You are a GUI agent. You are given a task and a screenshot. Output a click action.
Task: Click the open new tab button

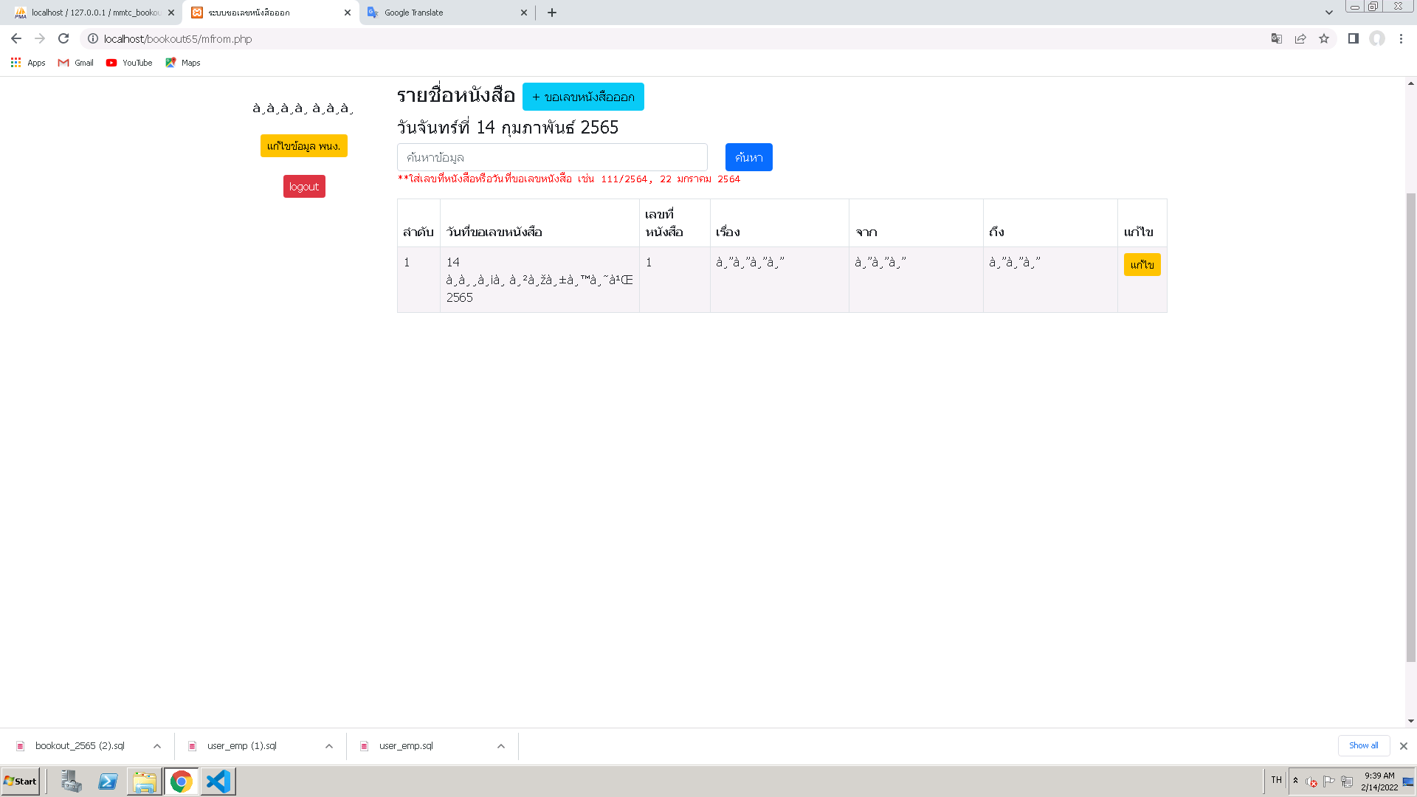(552, 12)
